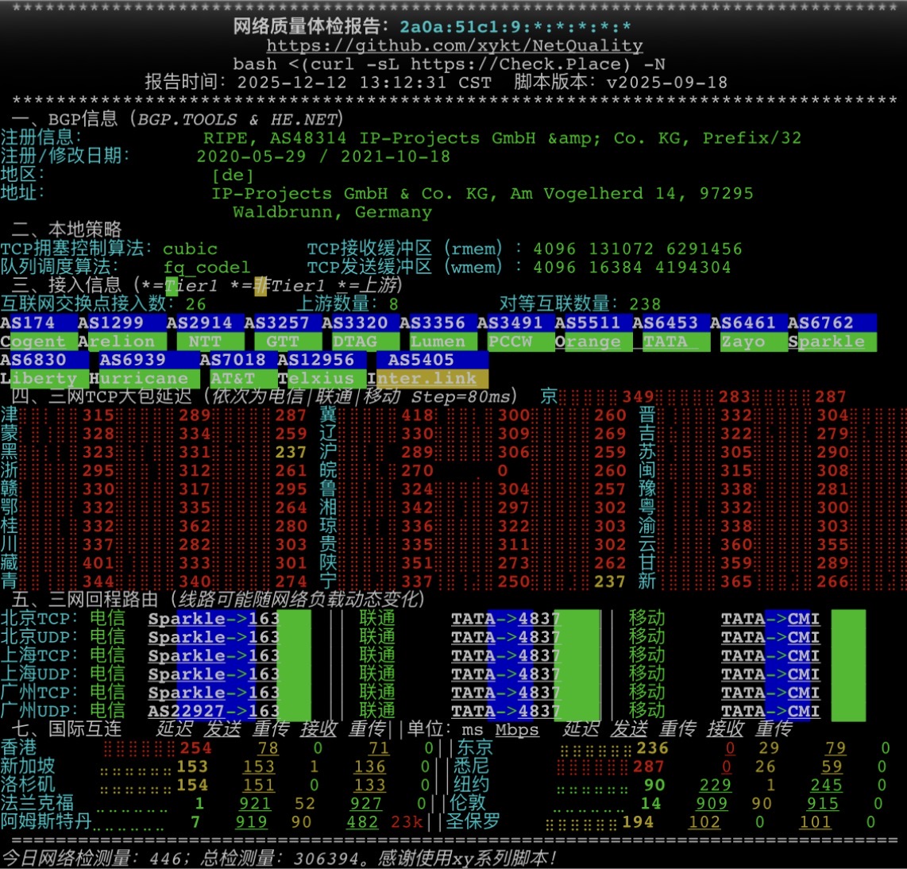Click the Hurricane provider label
The image size is (907, 869).
[139, 379]
